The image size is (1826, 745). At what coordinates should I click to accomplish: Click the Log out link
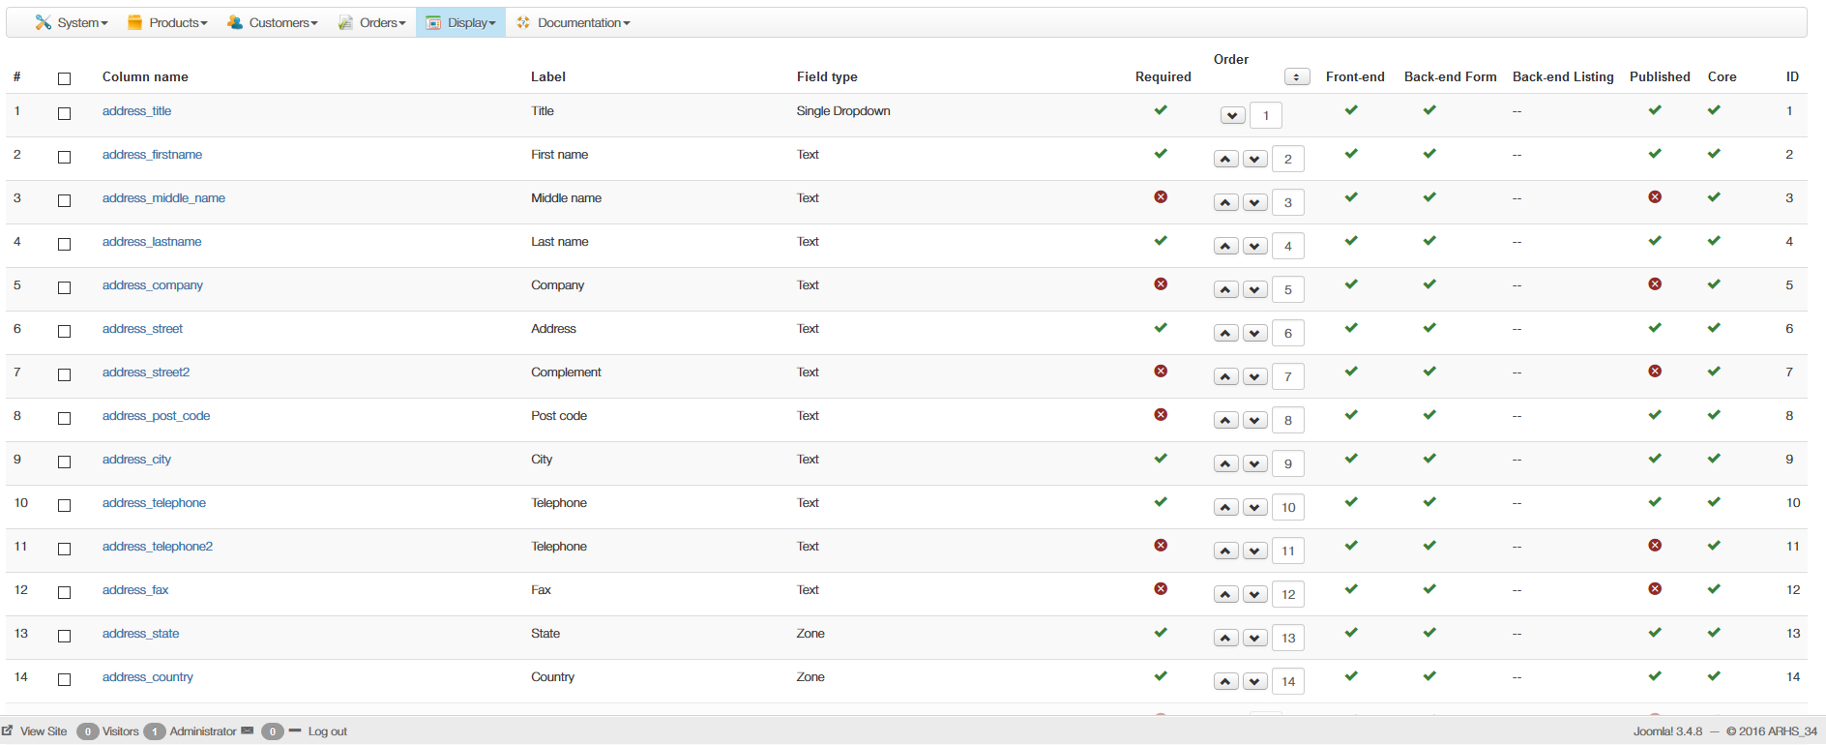(x=327, y=731)
